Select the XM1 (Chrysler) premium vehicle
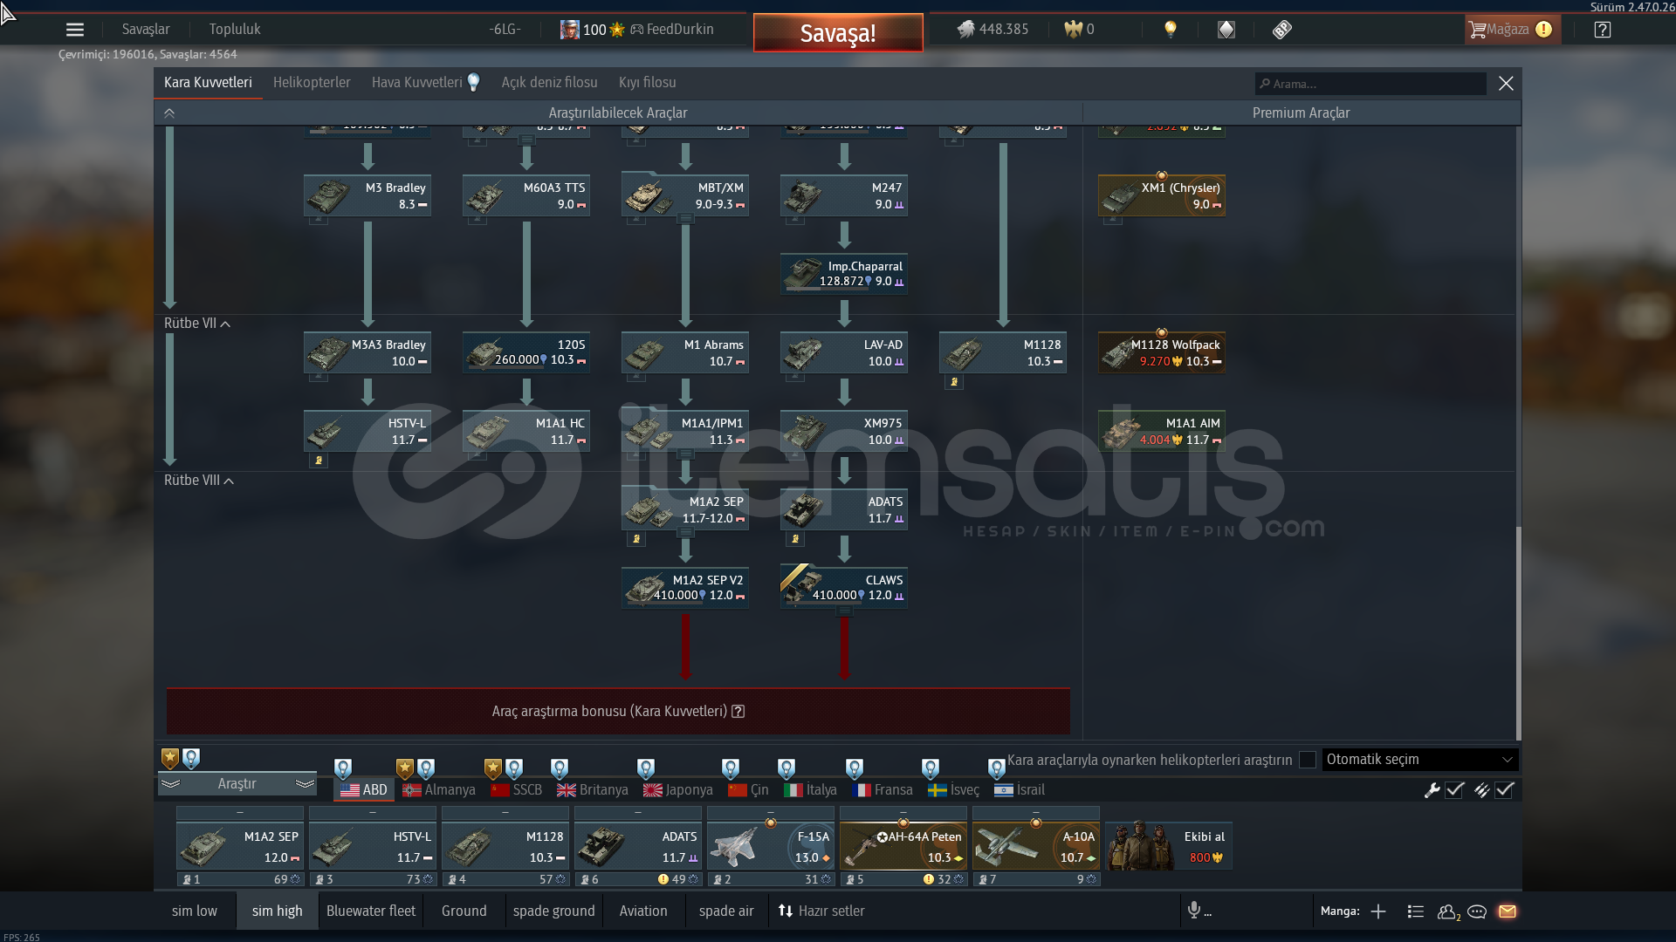This screenshot has height=942, width=1676. click(1162, 195)
